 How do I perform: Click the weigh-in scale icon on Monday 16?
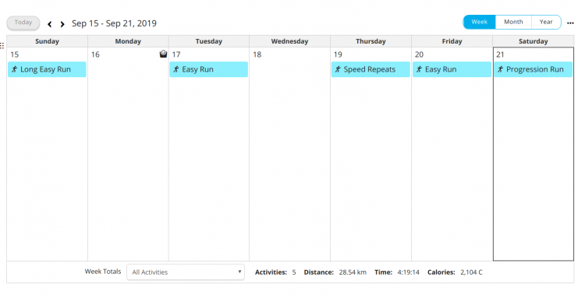(x=163, y=54)
